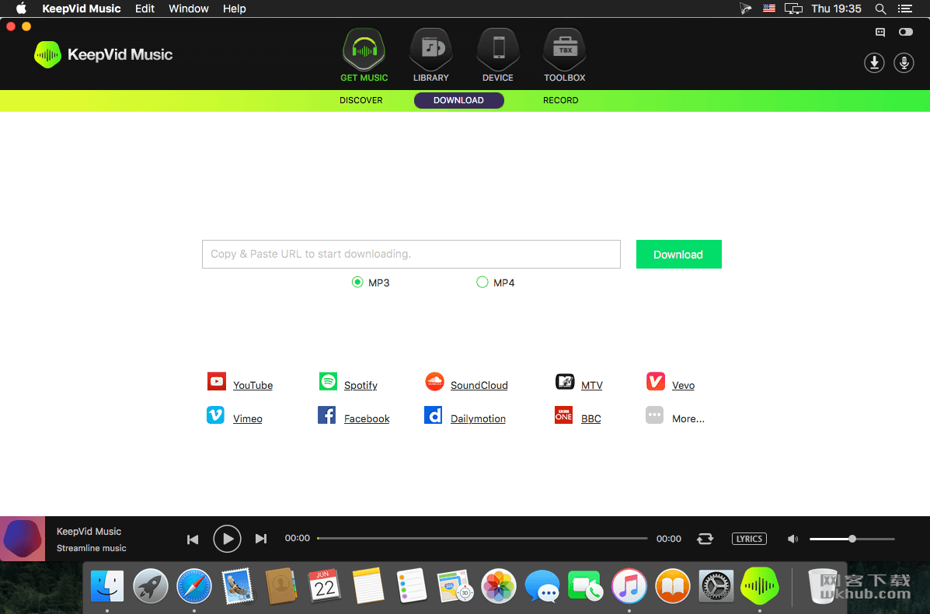Open Safari from the Dock
This screenshot has height=614, width=930.
click(194, 586)
